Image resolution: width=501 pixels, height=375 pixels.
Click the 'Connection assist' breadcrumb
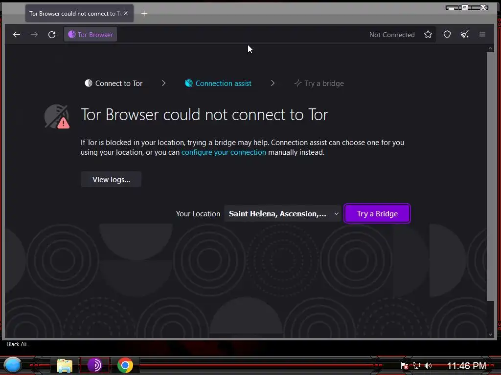pos(218,83)
